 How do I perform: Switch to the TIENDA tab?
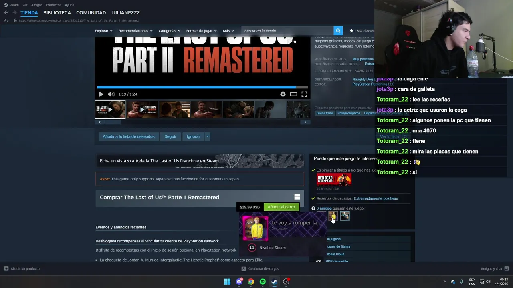29,13
